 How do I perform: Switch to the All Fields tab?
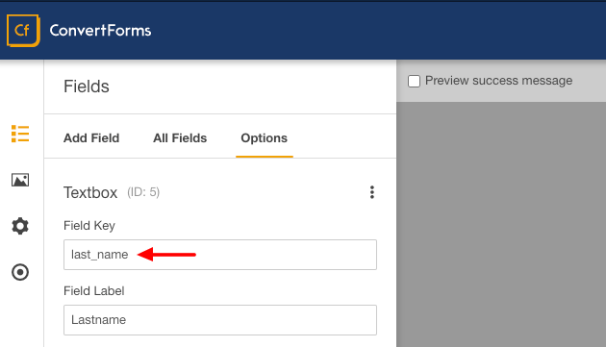(180, 138)
